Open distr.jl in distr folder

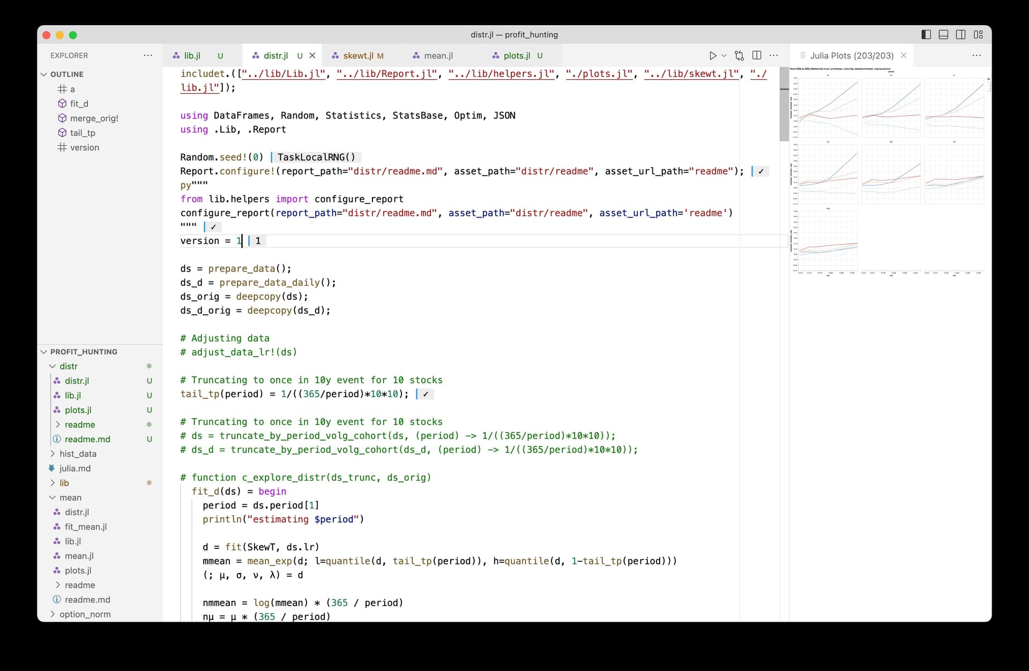coord(100,381)
